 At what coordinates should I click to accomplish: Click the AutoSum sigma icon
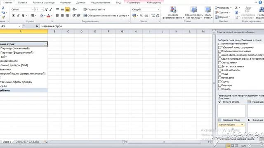[x=236, y=8]
